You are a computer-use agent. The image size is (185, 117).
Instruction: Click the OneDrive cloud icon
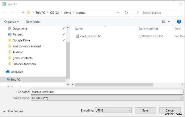[x=8, y=71]
